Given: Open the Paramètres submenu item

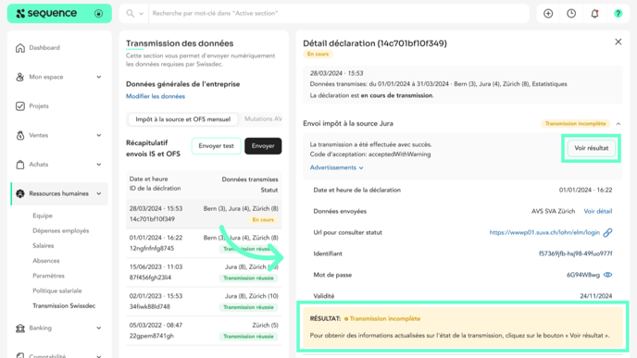Looking at the screenshot, I should pyautogui.click(x=48, y=276).
